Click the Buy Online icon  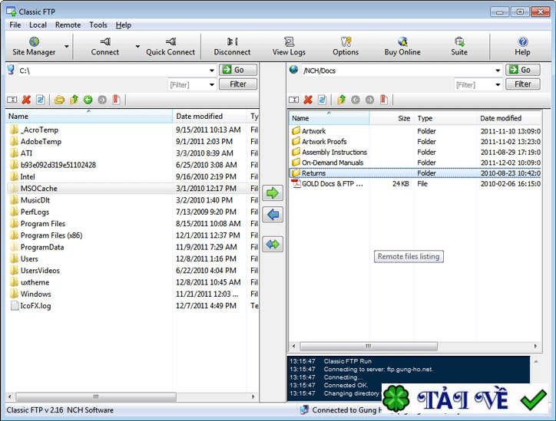402,46
